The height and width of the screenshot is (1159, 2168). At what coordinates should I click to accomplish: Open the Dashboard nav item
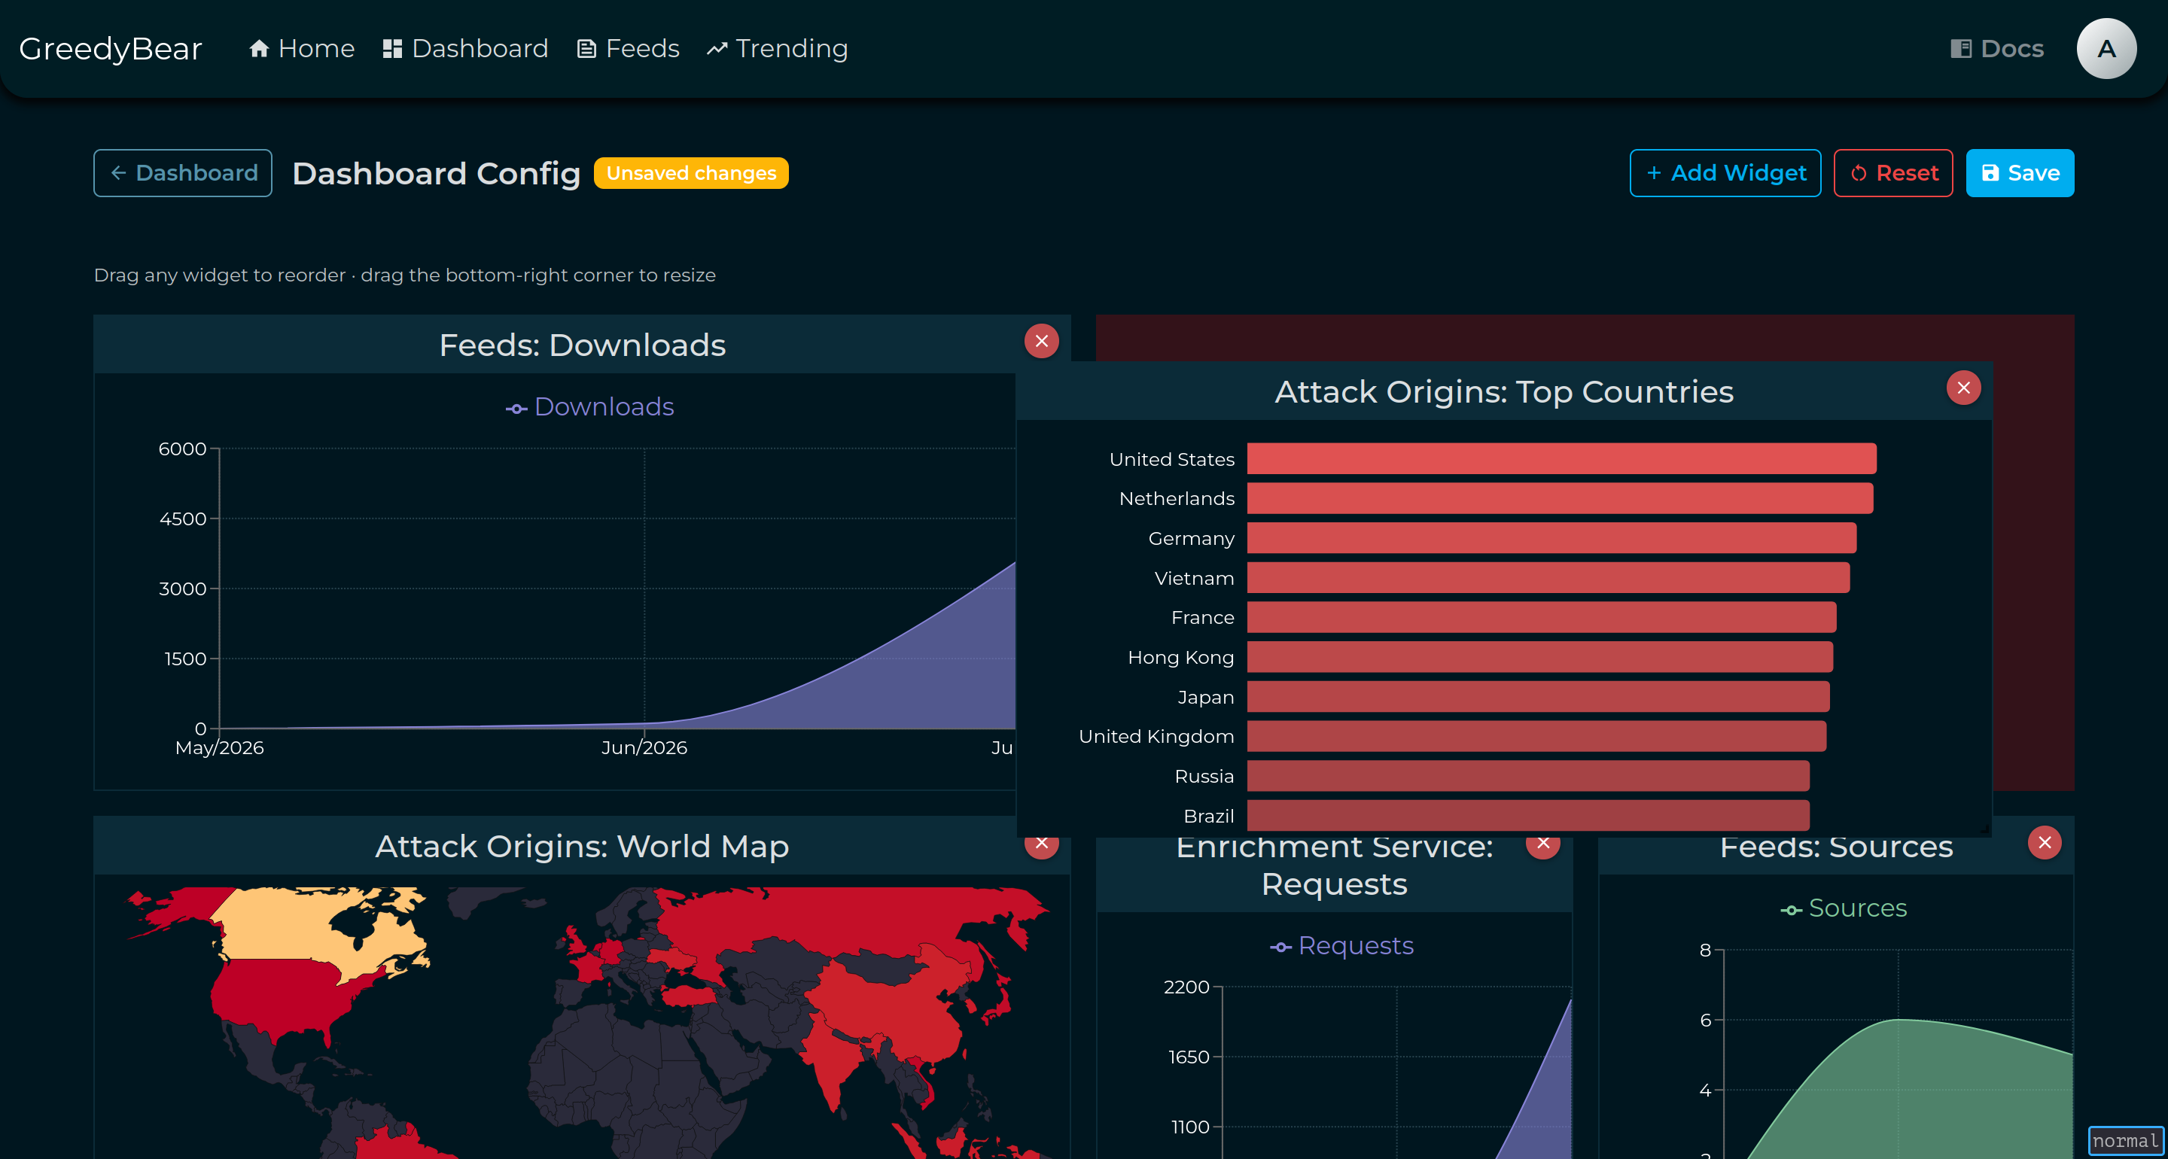[x=465, y=49]
